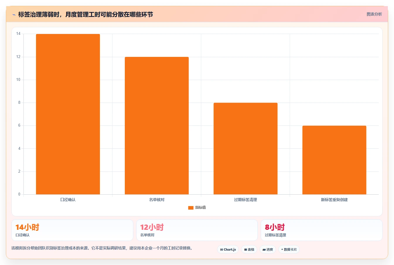
Task: Open the 12小时 名单核对 data card
Action: point(197,230)
